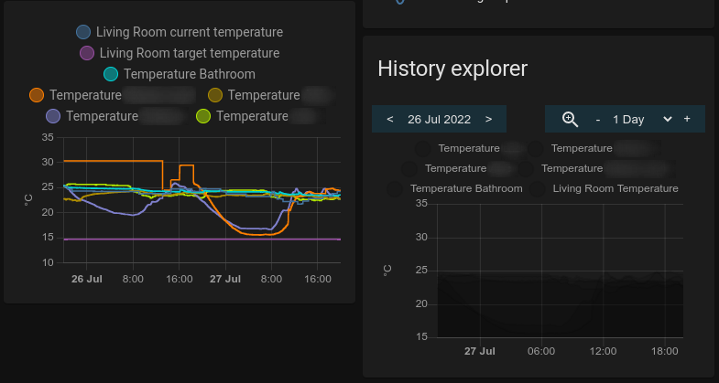Click the 18:00 axis label in History explorer
This screenshot has width=719, height=383.
[x=664, y=351]
